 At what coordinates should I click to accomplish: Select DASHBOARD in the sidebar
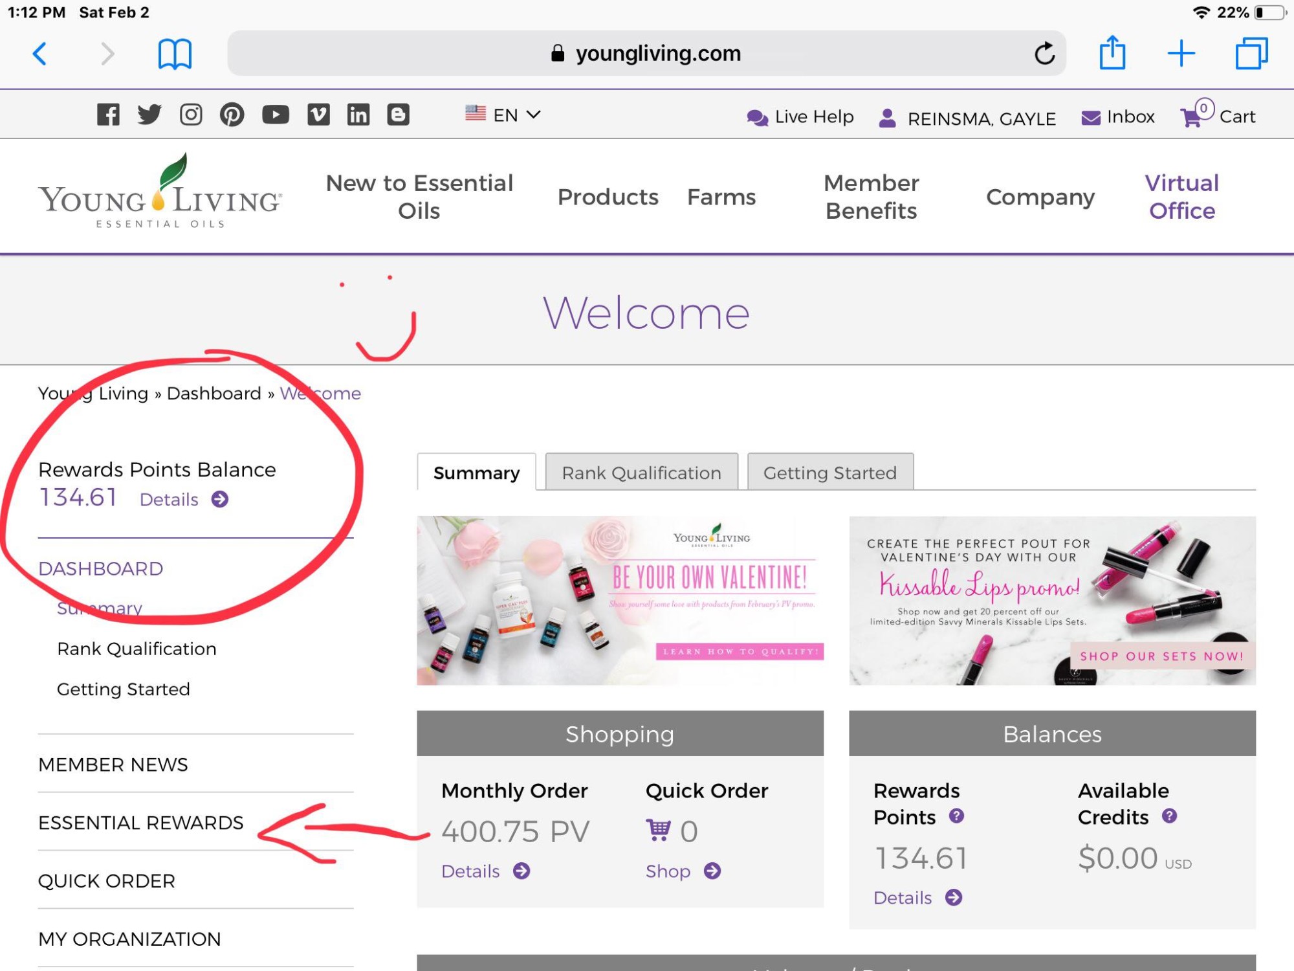click(x=101, y=568)
